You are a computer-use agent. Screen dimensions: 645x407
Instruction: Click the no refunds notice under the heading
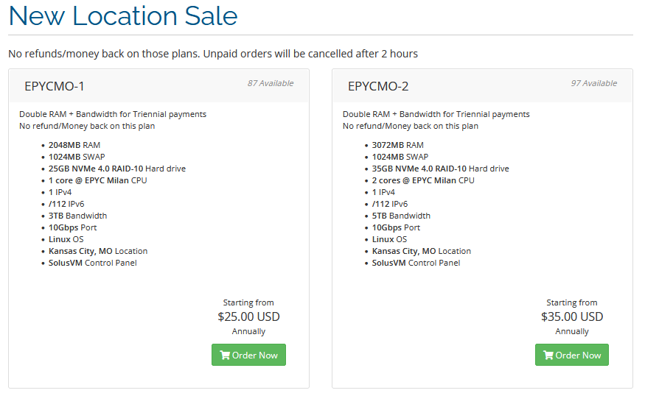213,54
